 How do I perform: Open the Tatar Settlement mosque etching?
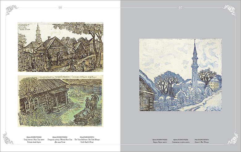[60, 47]
